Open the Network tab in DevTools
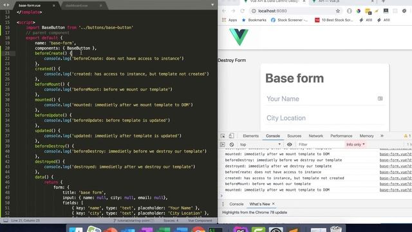The width and height of the screenshot is (412, 232). click(x=316, y=136)
